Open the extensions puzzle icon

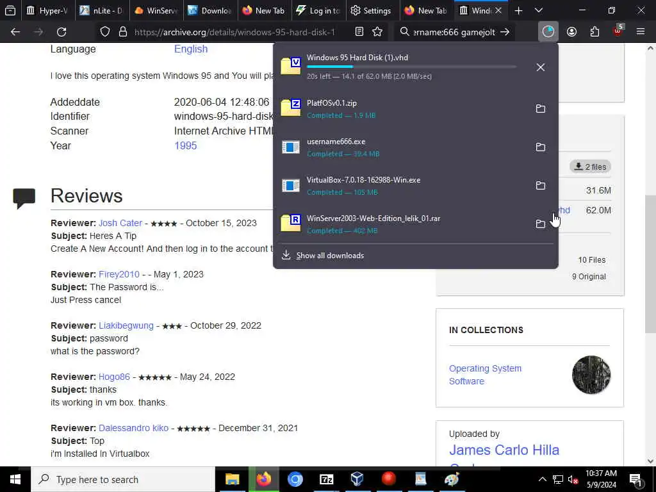[594, 32]
